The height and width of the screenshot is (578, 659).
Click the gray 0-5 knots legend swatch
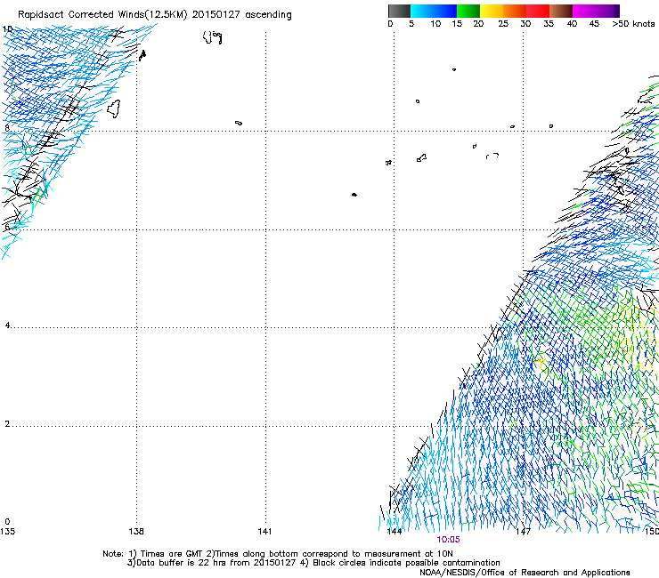[399, 11]
